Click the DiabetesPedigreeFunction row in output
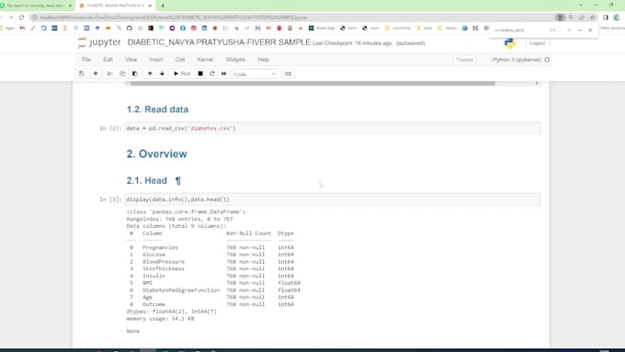This screenshot has height=352, width=625. tap(214, 290)
